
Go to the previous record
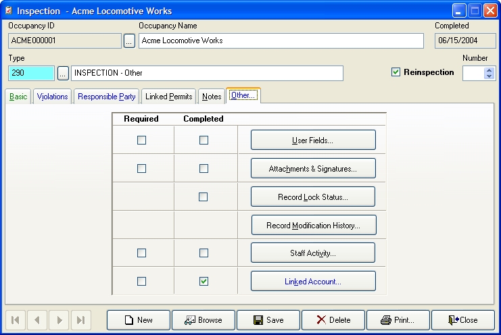tap(37, 320)
